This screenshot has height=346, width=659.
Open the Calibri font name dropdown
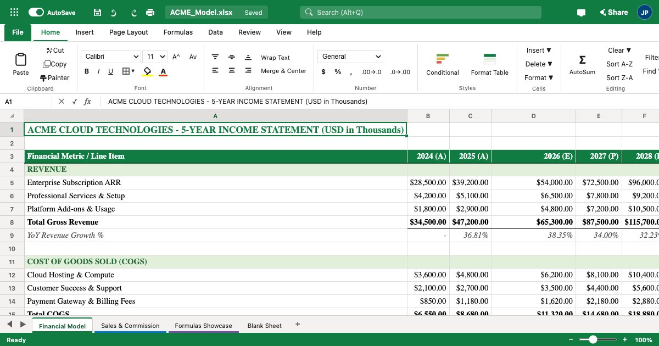tap(111, 57)
